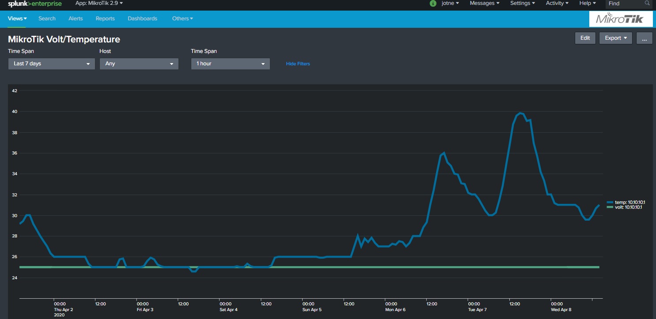Open the jotne user menu
The image size is (656, 319).
(x=450, y=3)
